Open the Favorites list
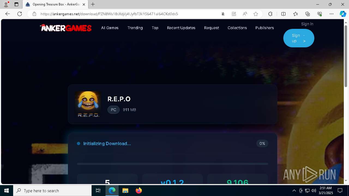This screenshot has height=196, width=349. coord(296,14)
